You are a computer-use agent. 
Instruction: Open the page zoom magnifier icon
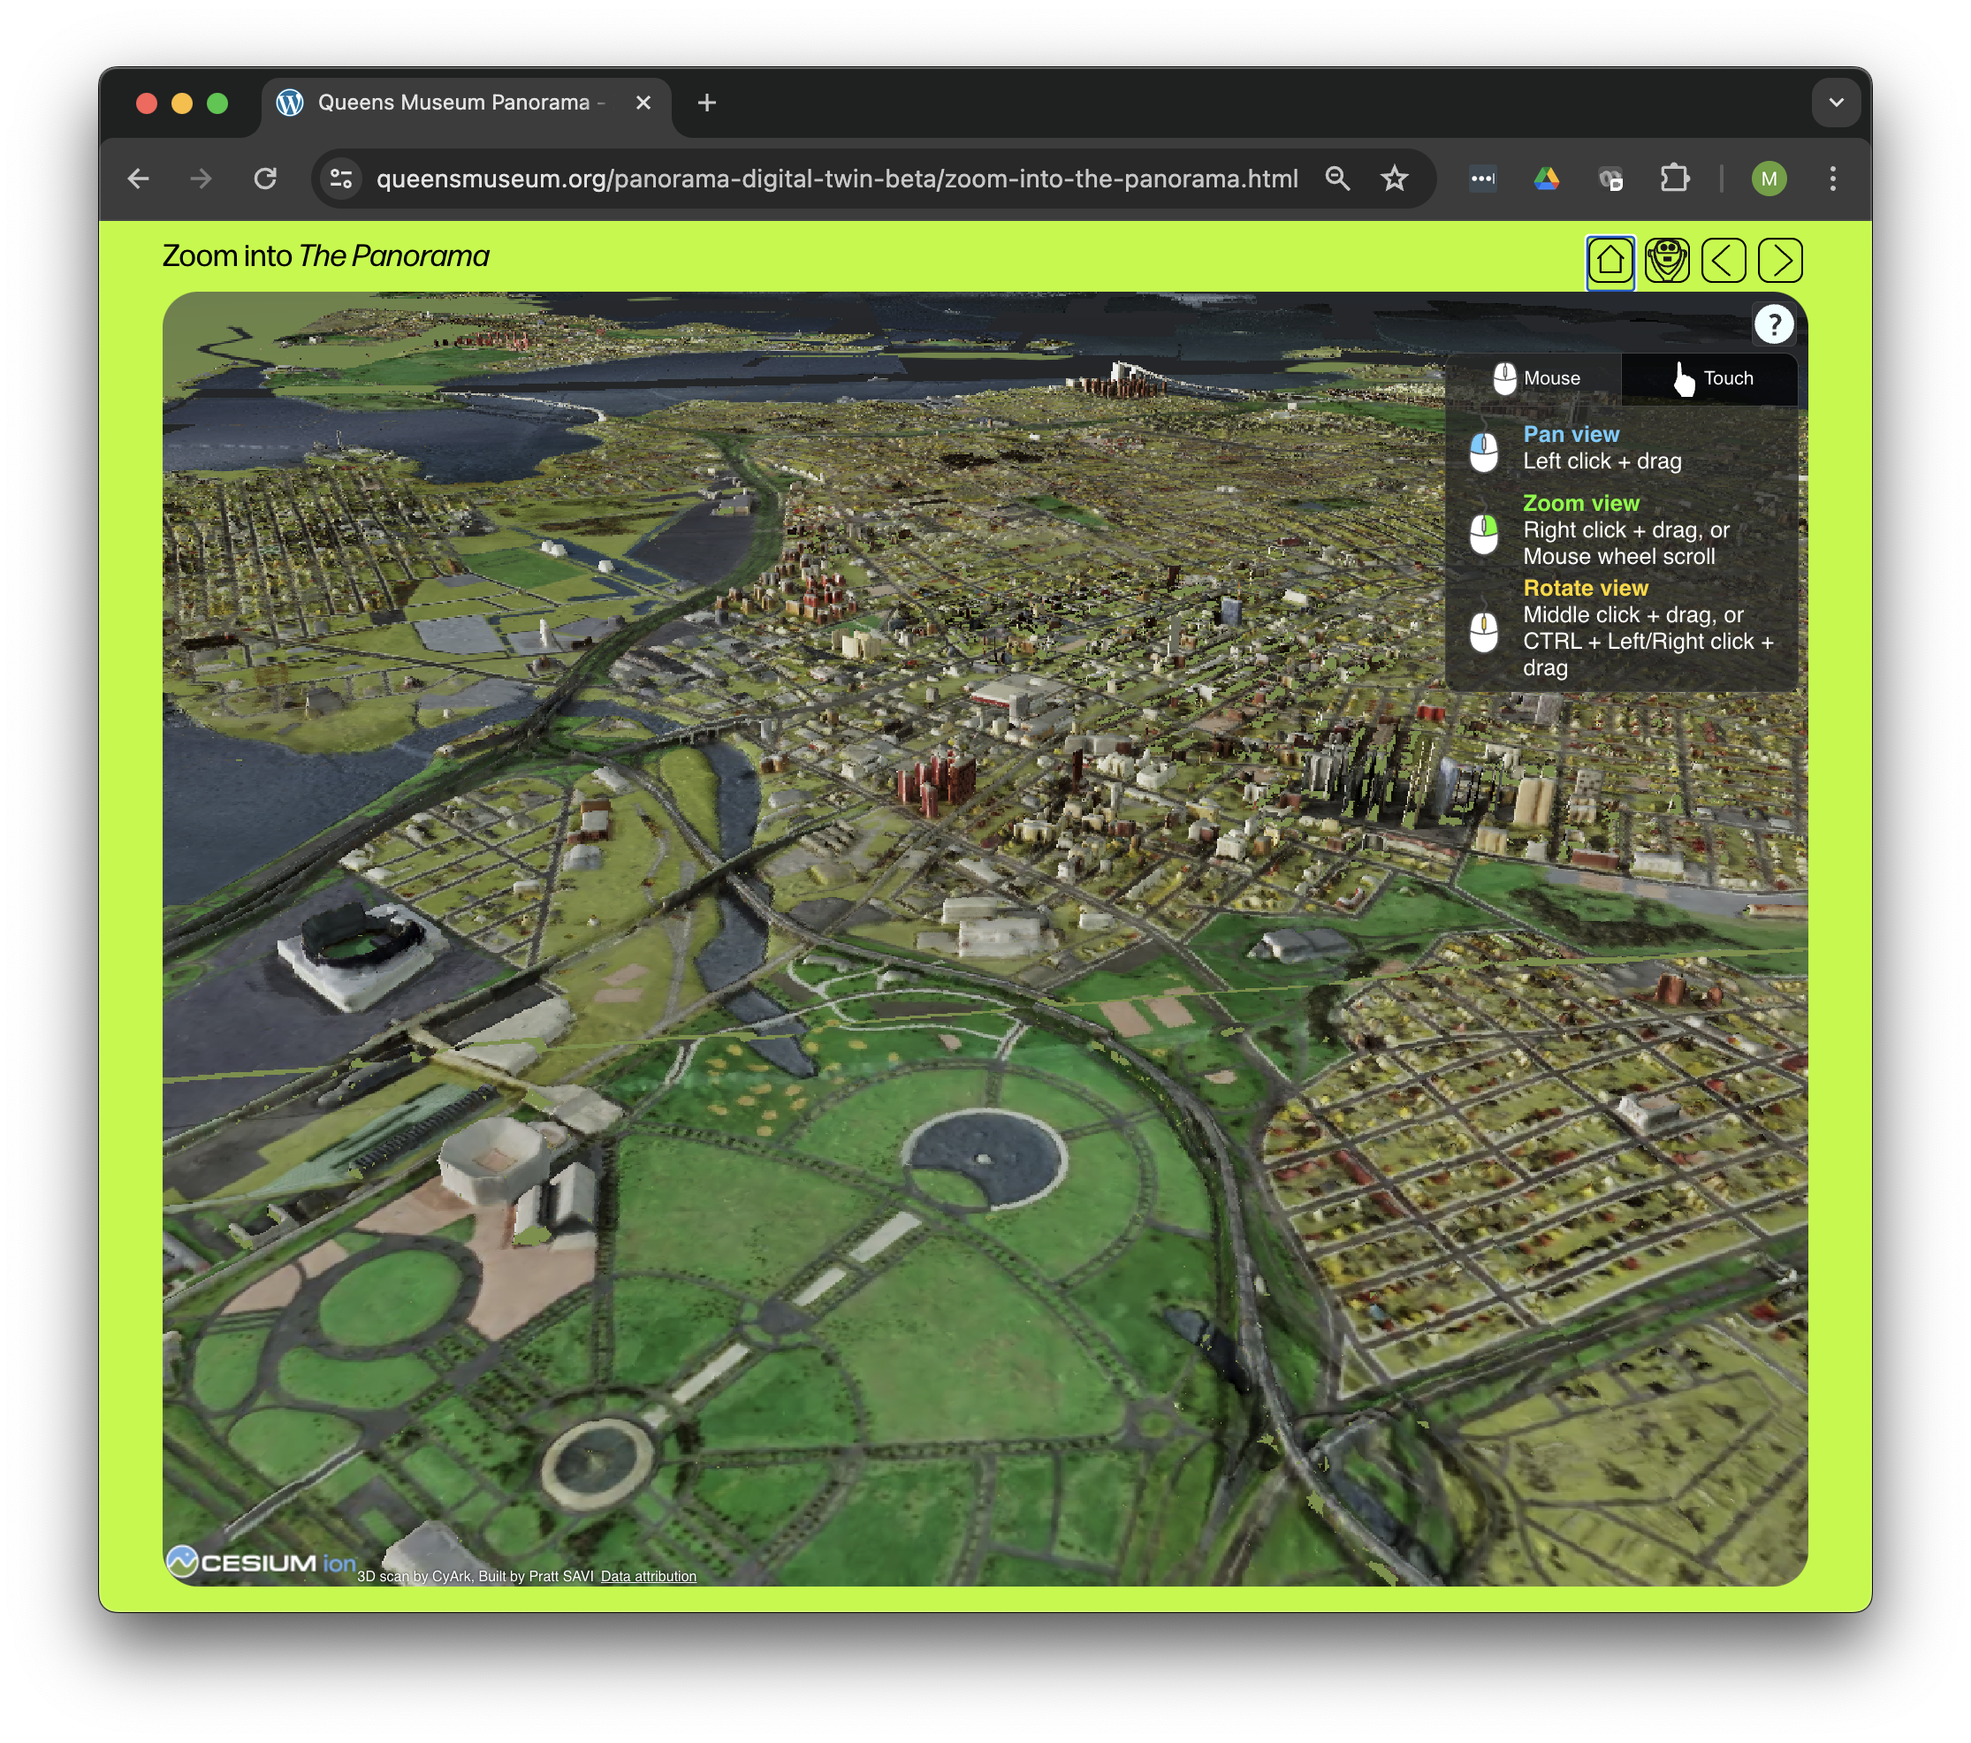click(1337, 179)
